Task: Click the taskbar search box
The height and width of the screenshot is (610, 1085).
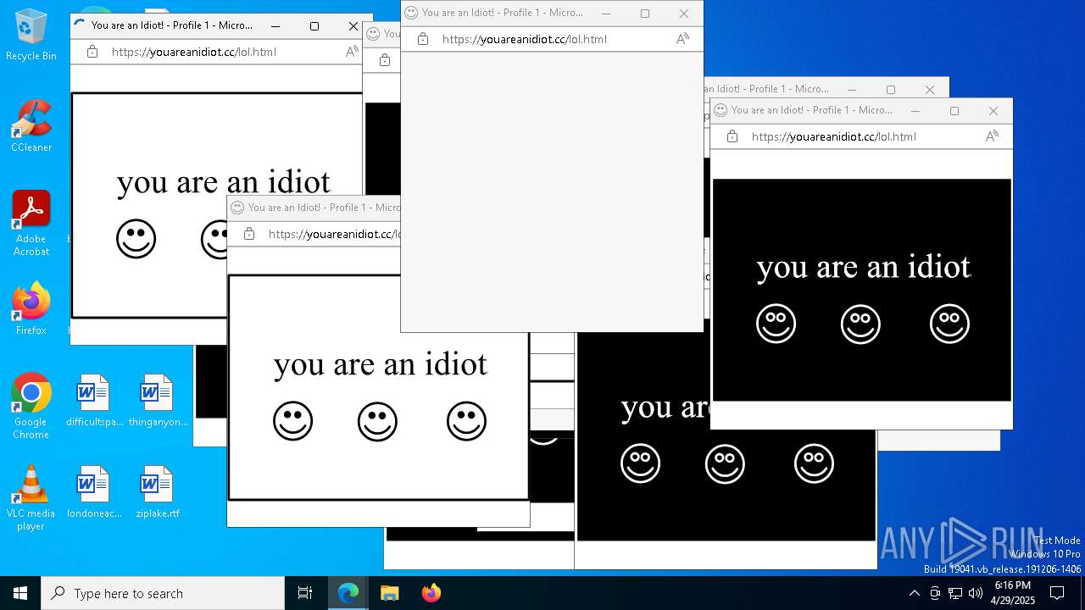Action: click(163, 593)
